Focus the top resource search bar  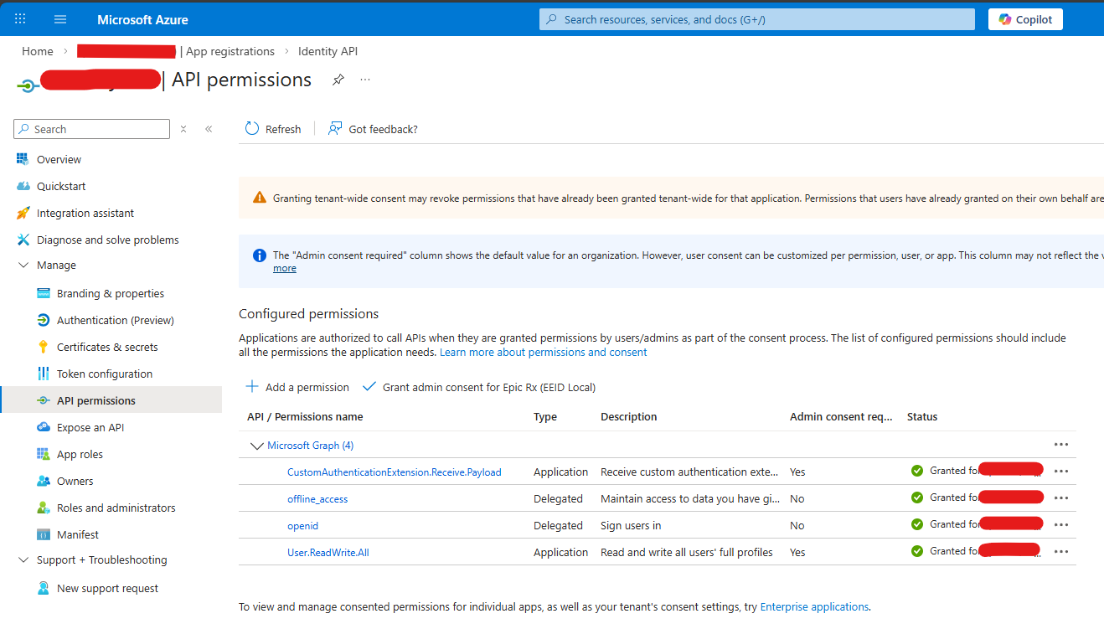coord(757,19)
